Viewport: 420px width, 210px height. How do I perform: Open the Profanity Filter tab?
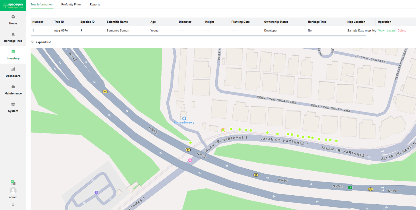[x=71, y=5]
